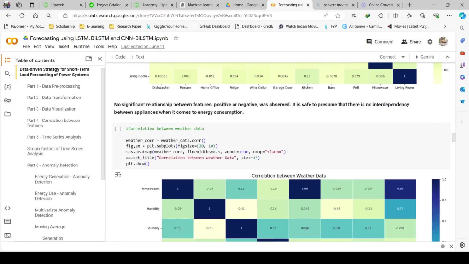Add a new Code cell

(x=118, y=57)
